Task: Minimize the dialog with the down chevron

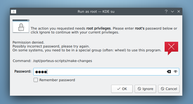Action: coord(172,12)
